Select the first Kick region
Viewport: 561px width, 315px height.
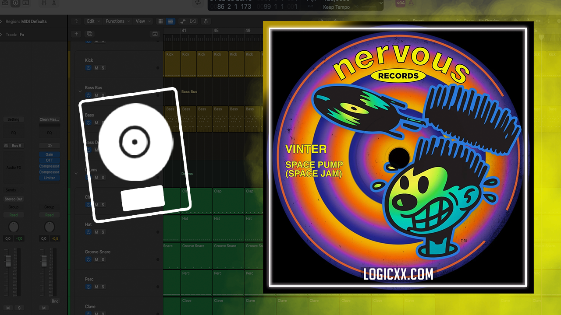(172, 64)
